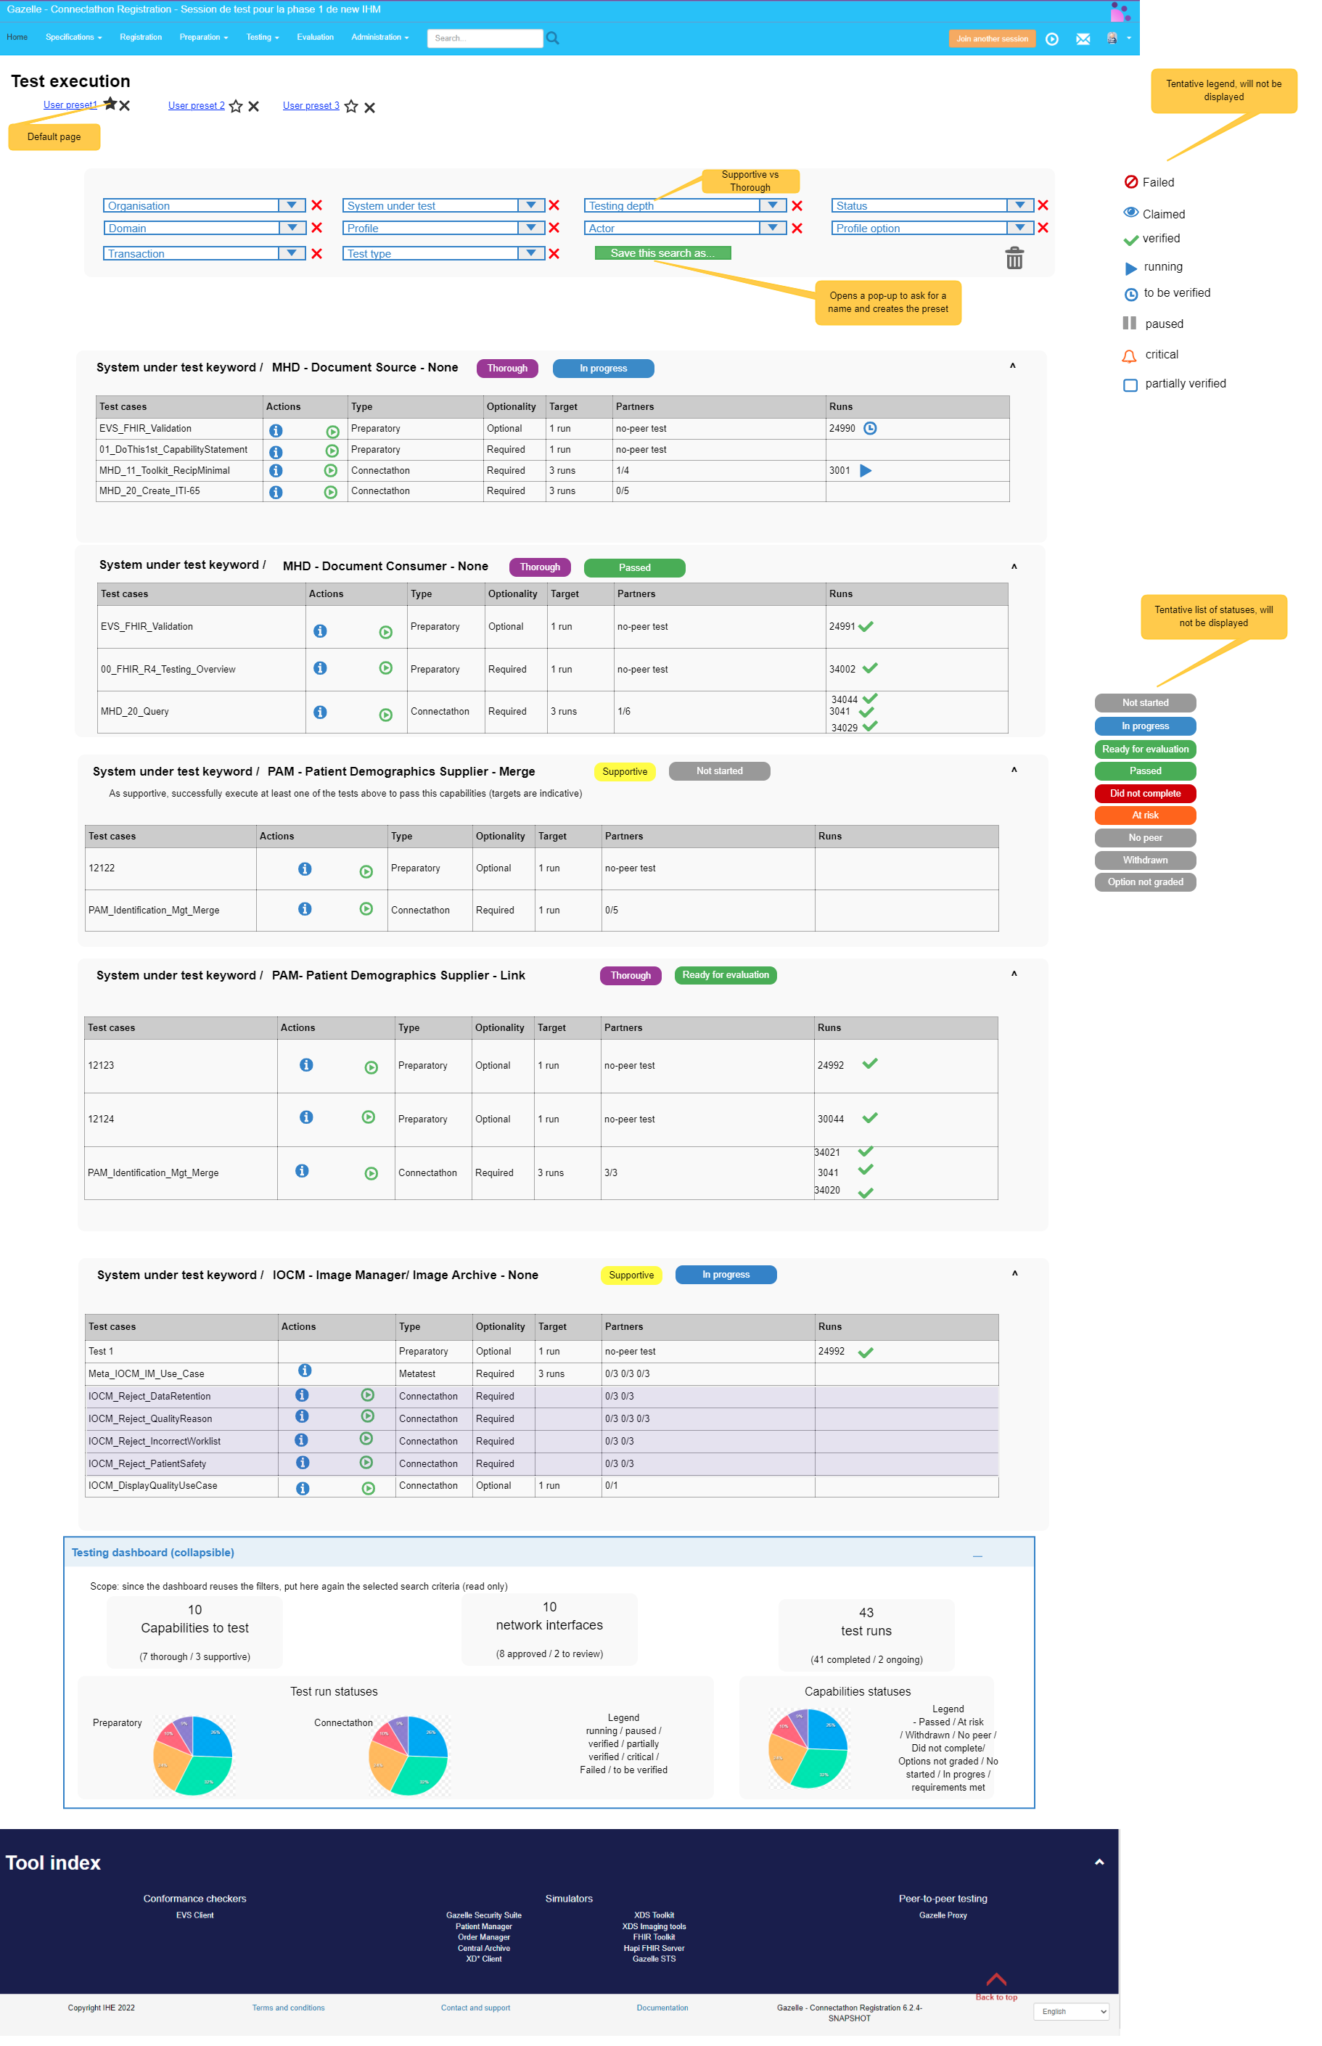Load User preset1 link
The image size is (1322, 2046).
(70, 104)
